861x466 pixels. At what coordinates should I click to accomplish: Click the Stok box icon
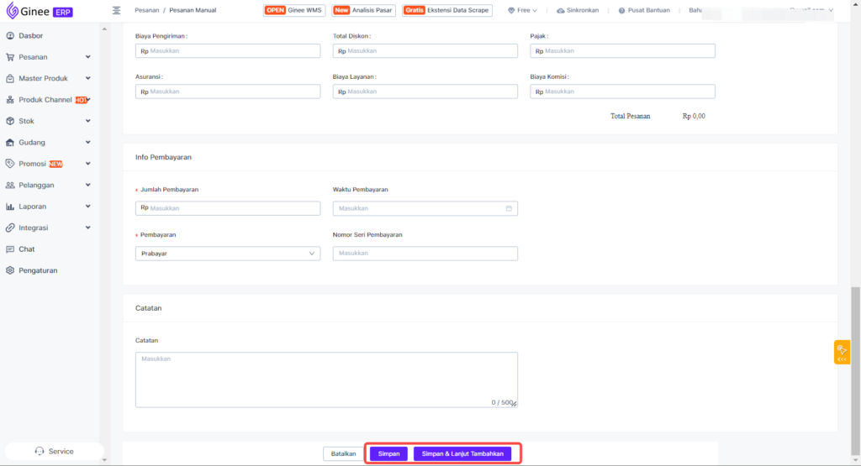click(x=10, y=121)
